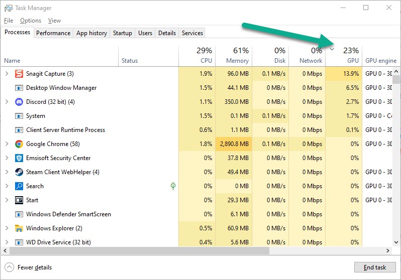Click the System process icon
The height and width of the screenshot is (280, 401).
(x=19, y=116)
